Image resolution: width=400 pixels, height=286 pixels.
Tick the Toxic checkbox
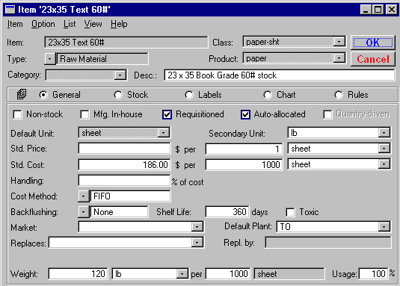point(290,212)
